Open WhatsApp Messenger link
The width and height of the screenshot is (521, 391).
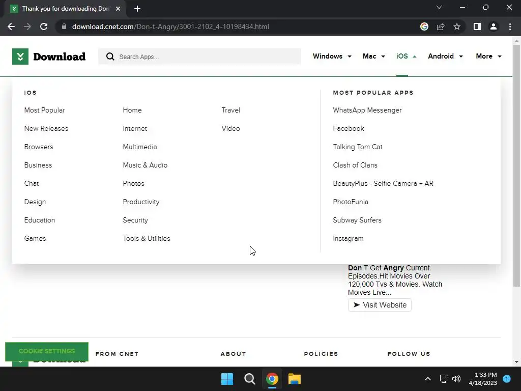click(x=367, y=110)
